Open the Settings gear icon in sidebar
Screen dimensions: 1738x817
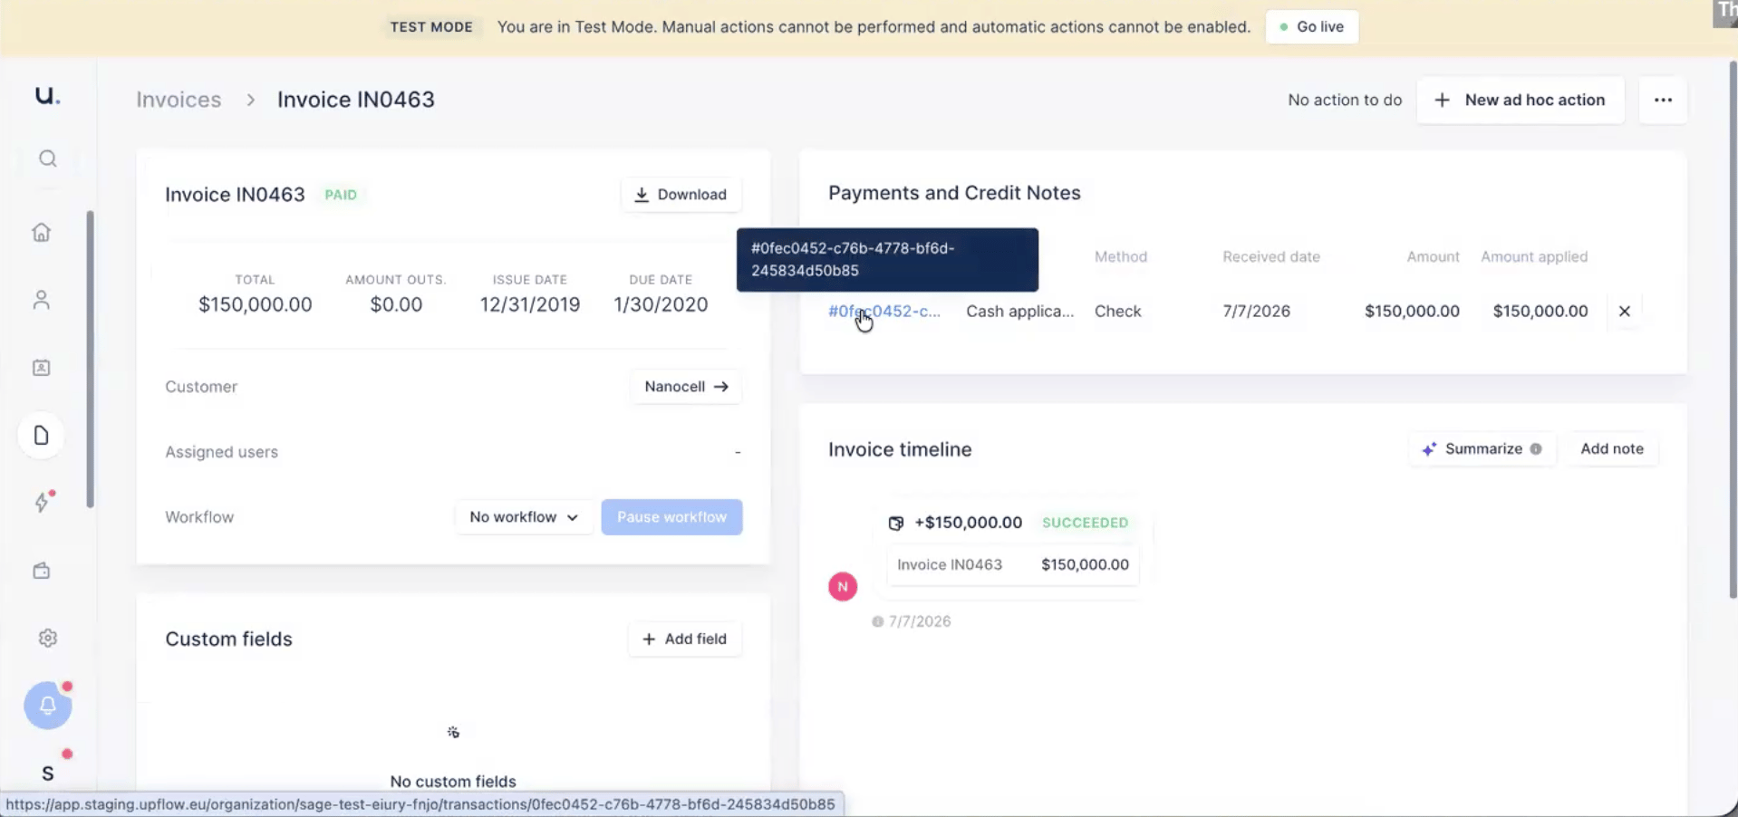(47, 638)
